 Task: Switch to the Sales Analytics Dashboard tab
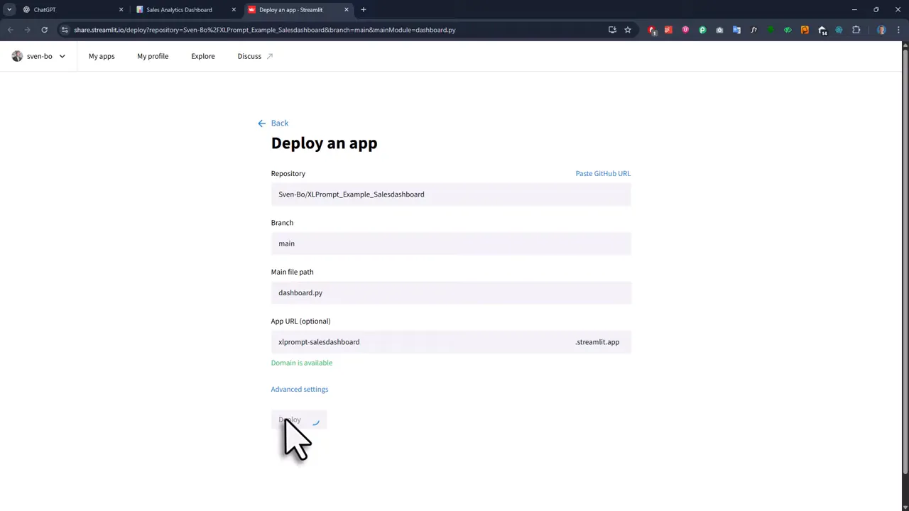click(179, 9)
